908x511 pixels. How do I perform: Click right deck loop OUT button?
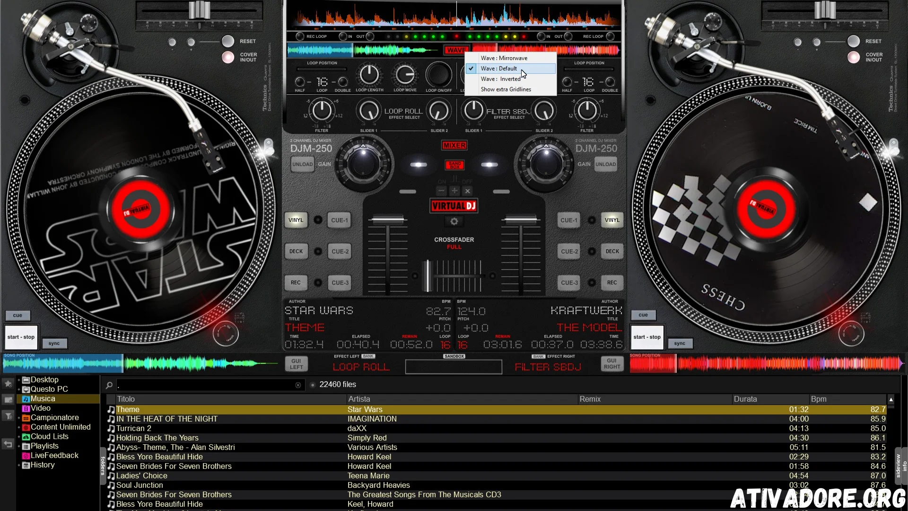click(568, 36)
